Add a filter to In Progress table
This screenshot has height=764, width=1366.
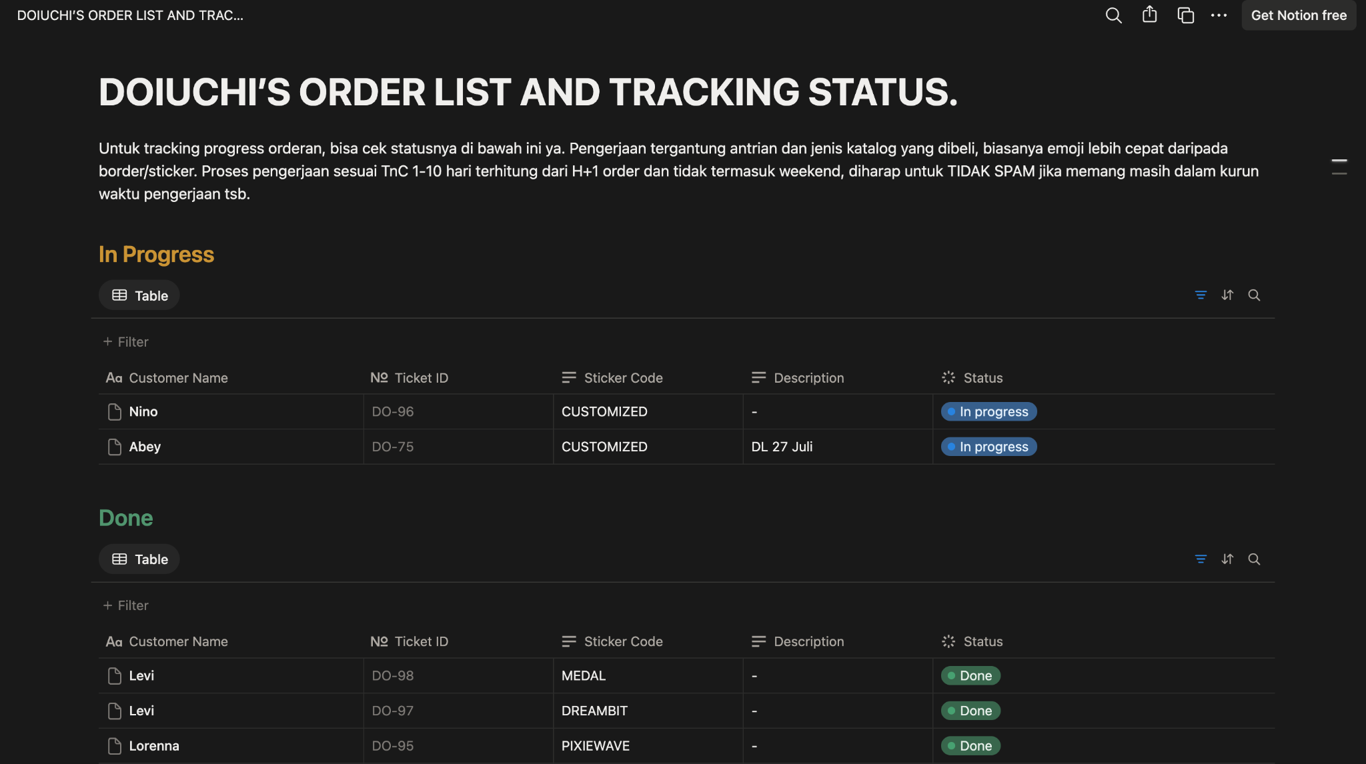point(125,341)
